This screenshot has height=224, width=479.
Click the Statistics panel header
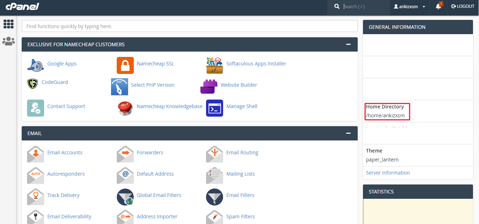pos(418,192)
